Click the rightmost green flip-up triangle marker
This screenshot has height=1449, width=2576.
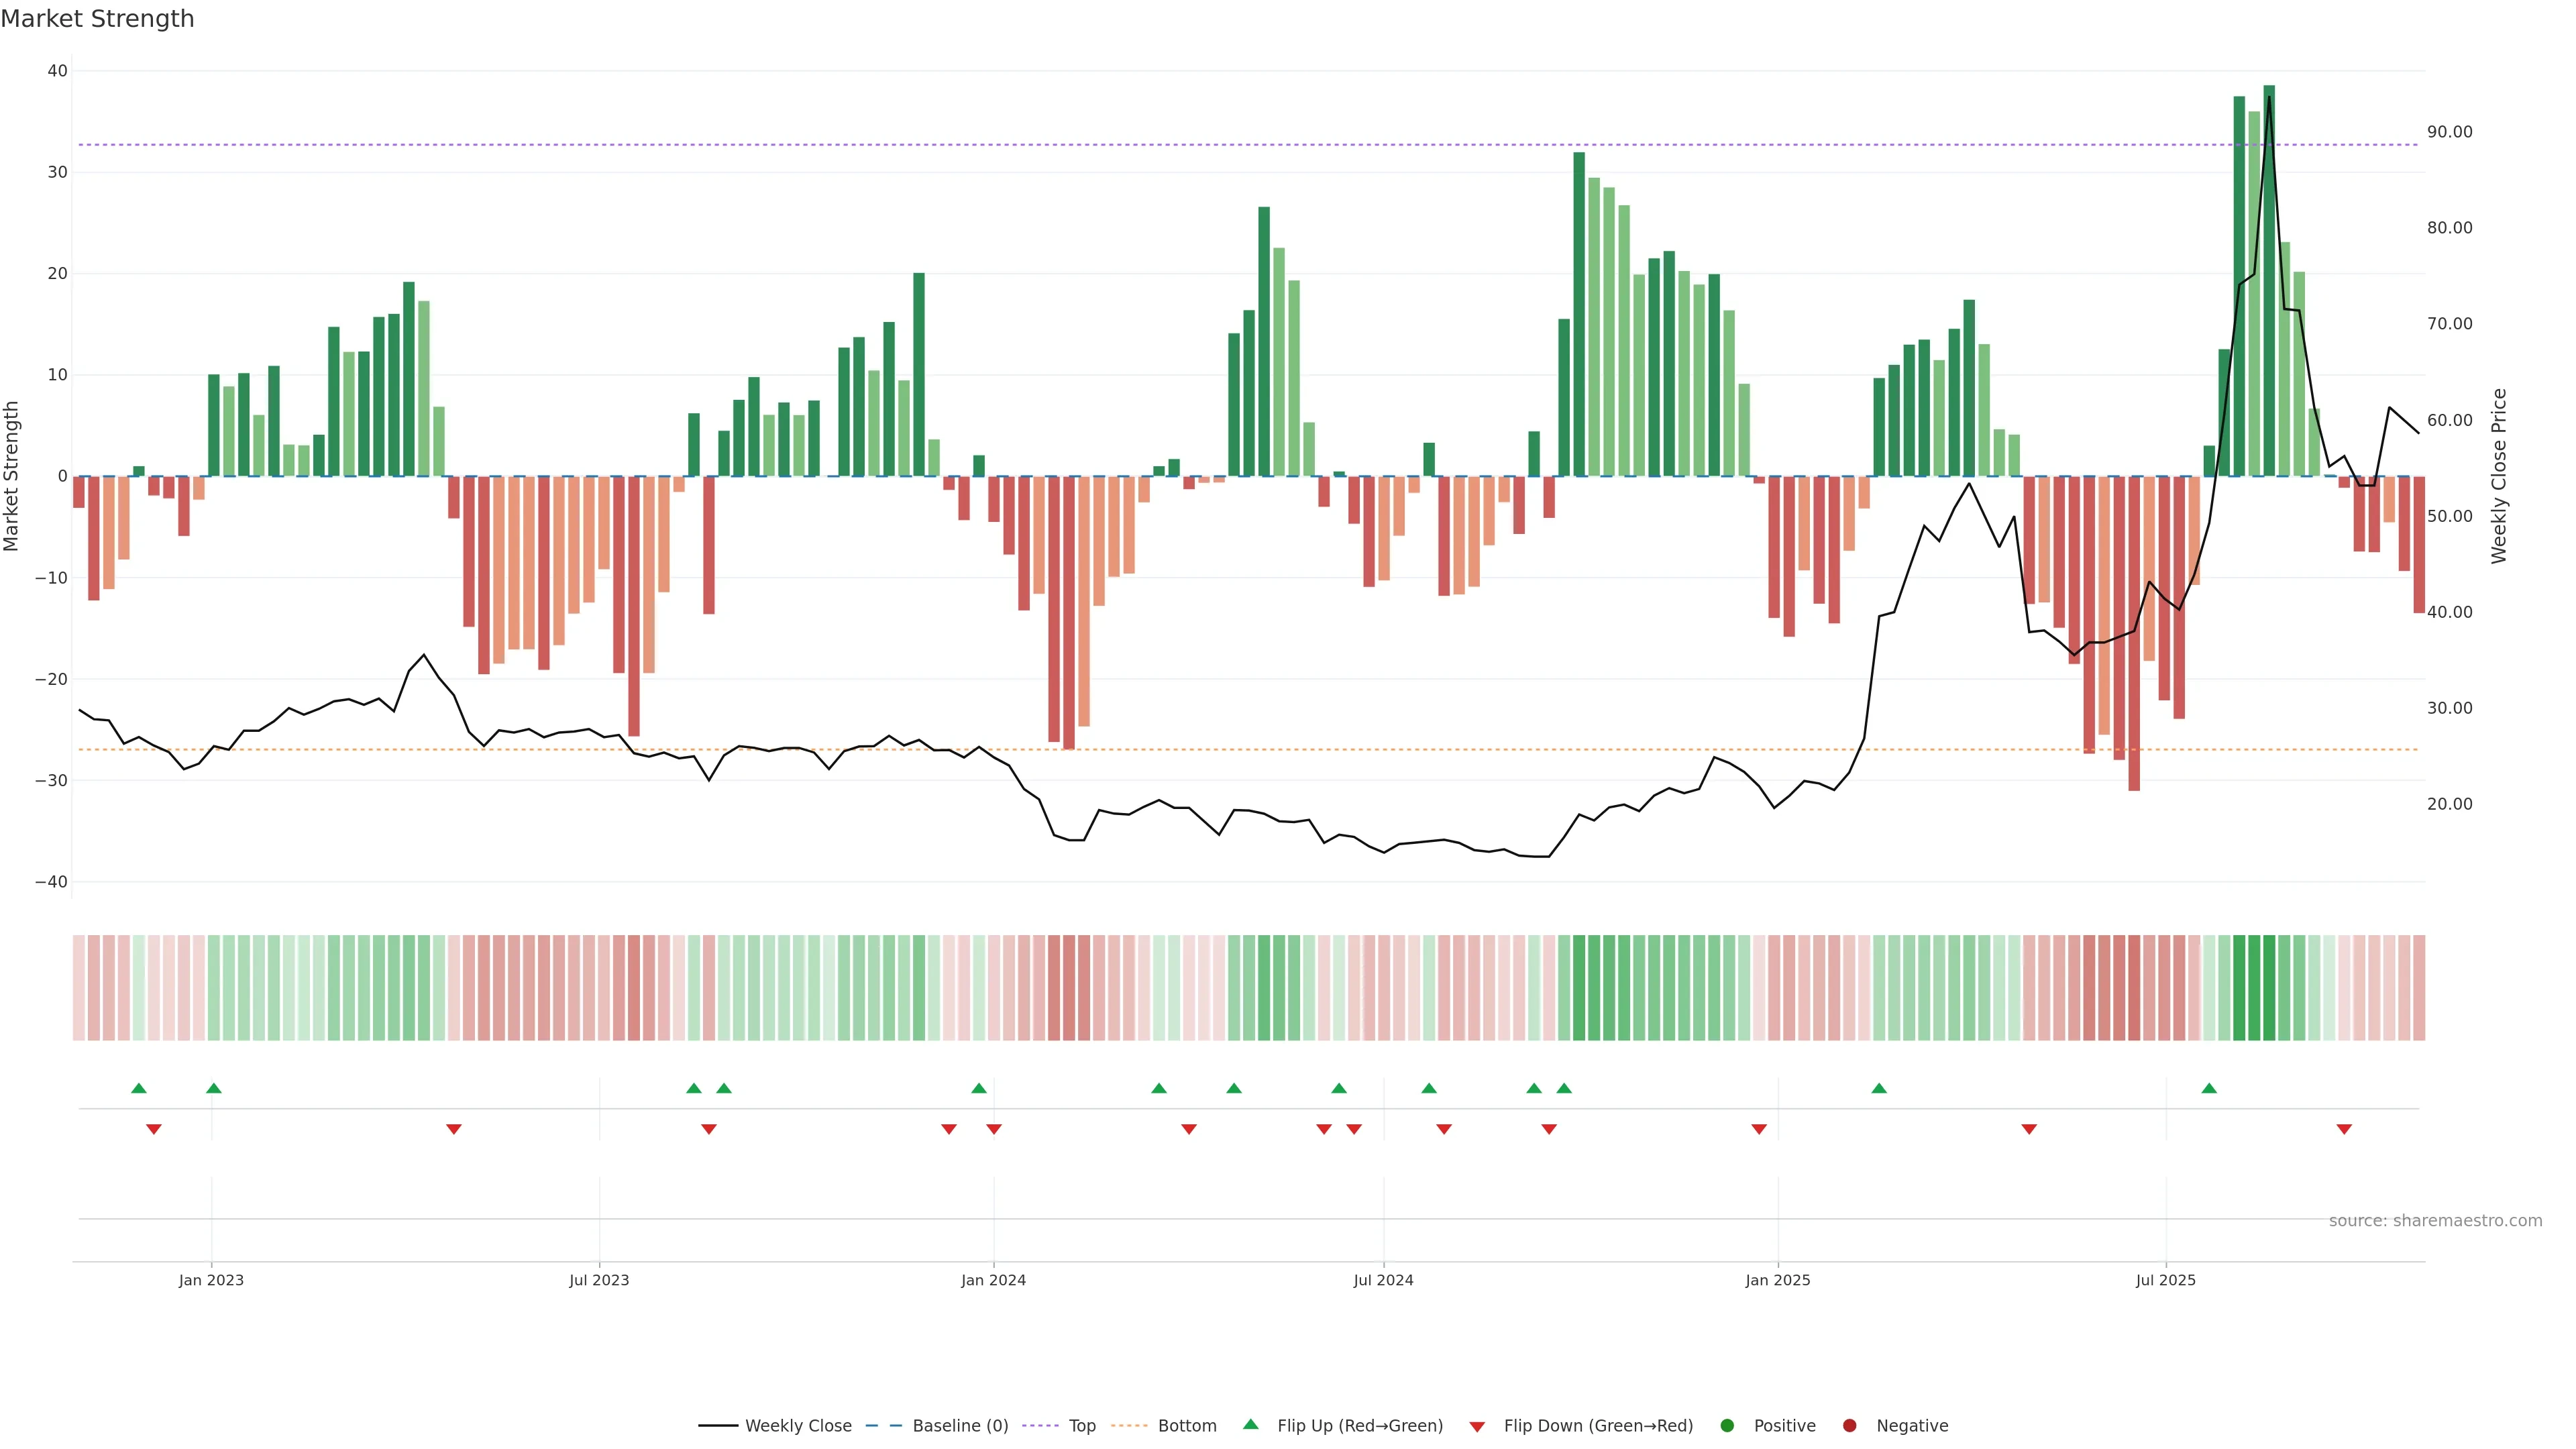2209,1088
